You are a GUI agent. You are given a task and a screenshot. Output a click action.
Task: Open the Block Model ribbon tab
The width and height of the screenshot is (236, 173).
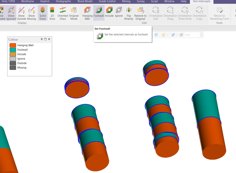tap(85, 1)
